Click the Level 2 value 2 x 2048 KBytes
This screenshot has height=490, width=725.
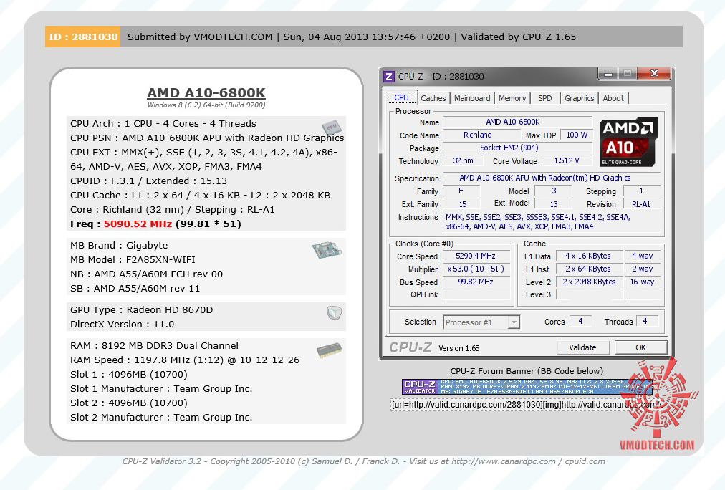click(x=588, y=282)
